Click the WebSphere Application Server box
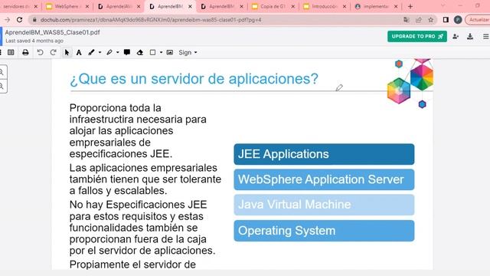490x276 pixels. pyautogui.click(x=324, y=179)
